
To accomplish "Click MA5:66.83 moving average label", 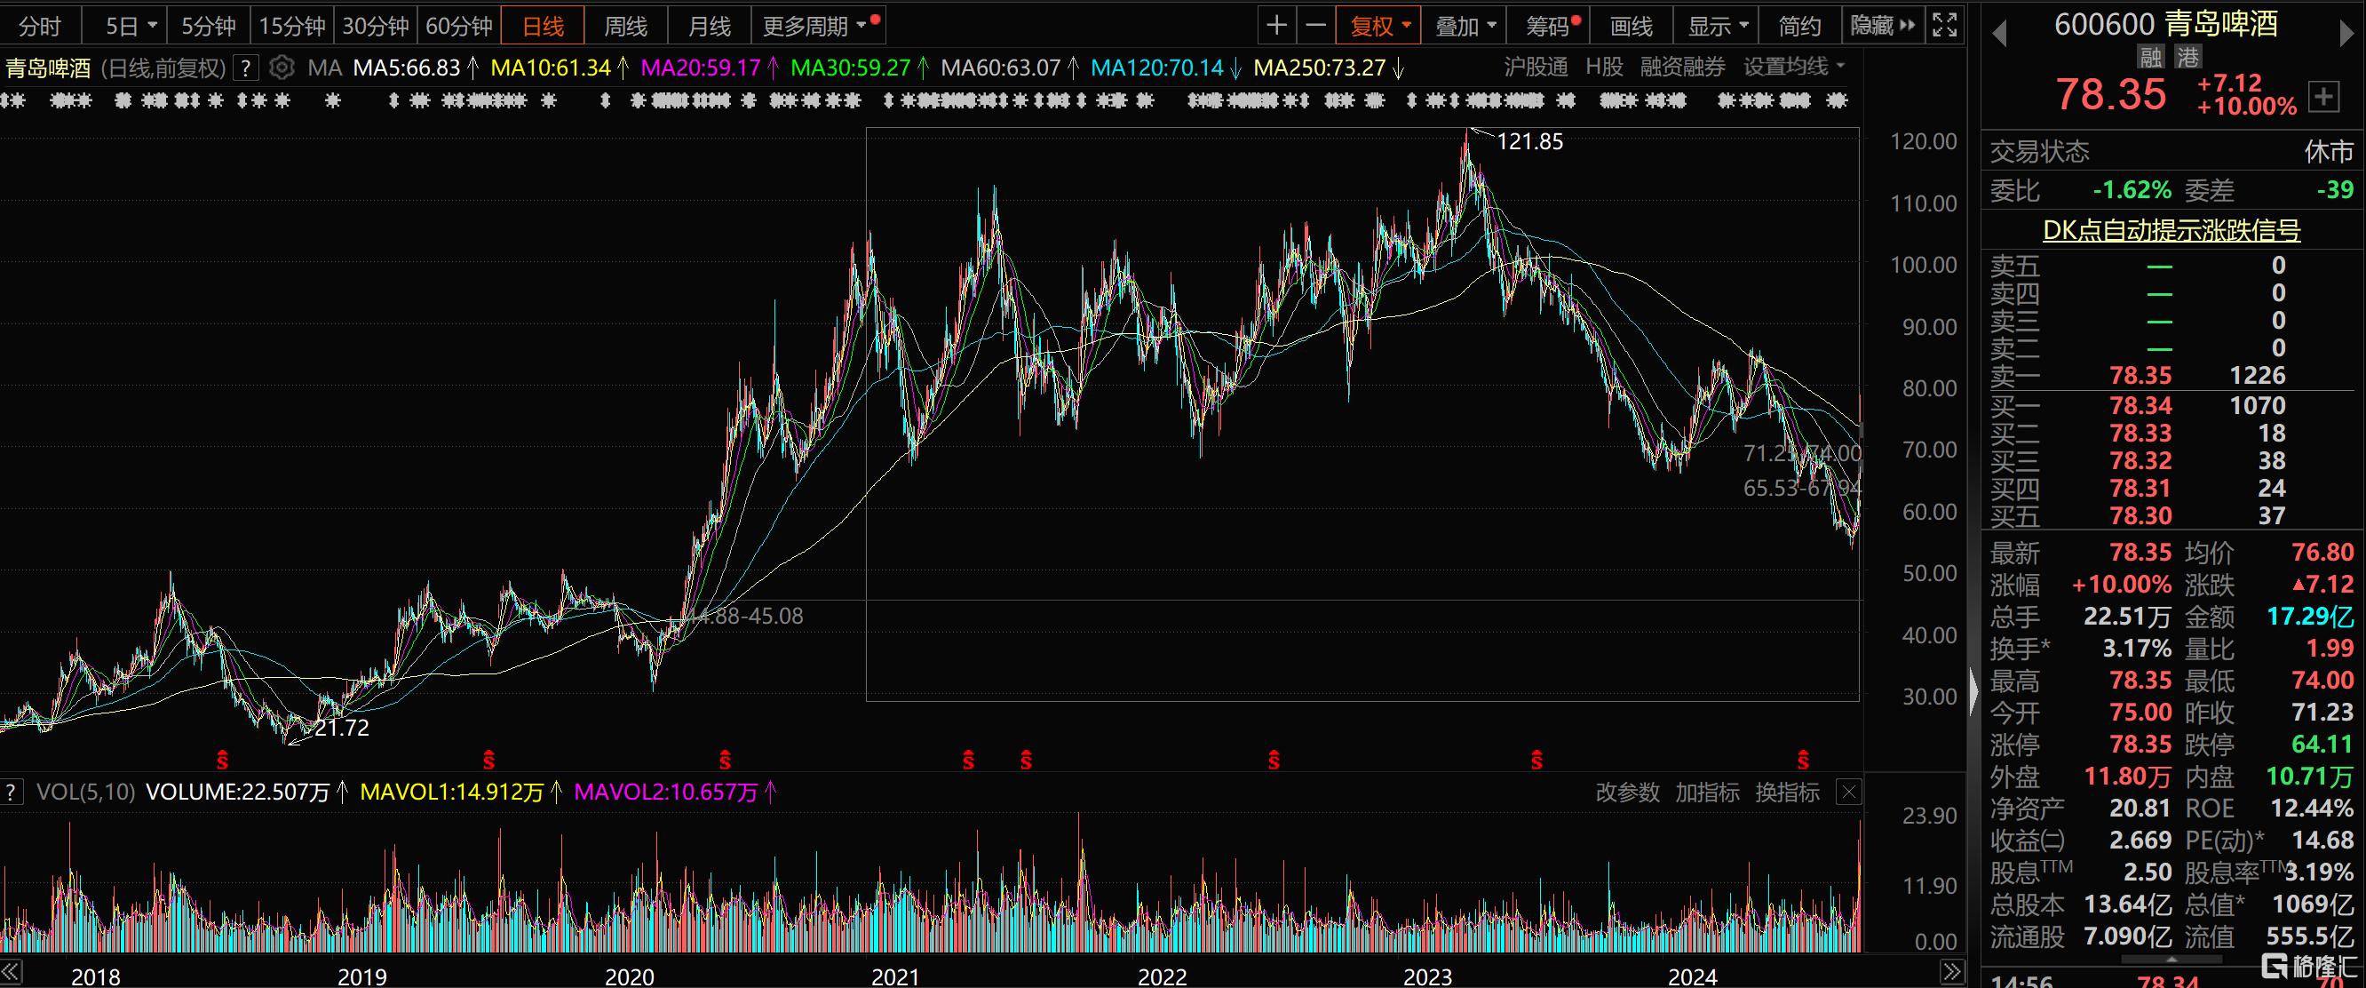I will 416,68.
